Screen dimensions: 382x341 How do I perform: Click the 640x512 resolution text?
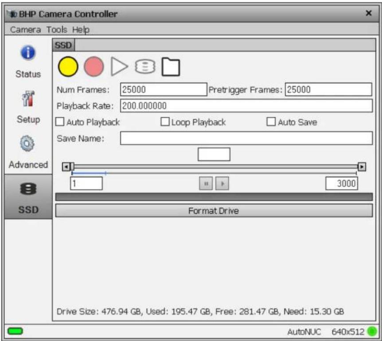tap(348, 332)
